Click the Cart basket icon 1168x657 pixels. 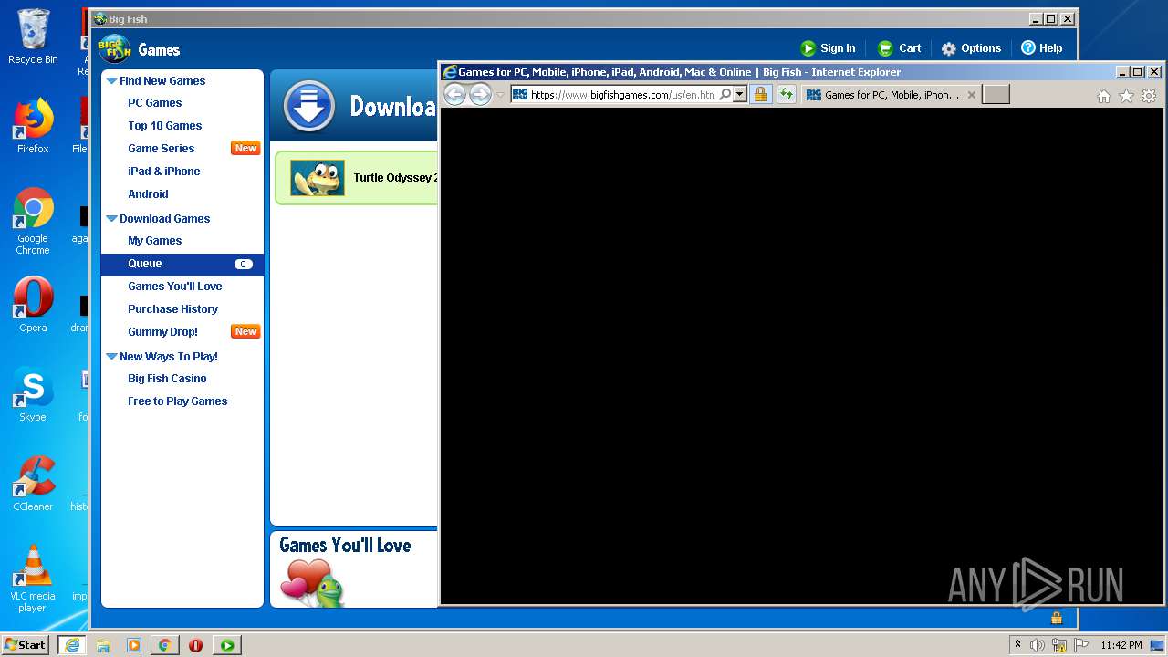click(x=885, y=48)
